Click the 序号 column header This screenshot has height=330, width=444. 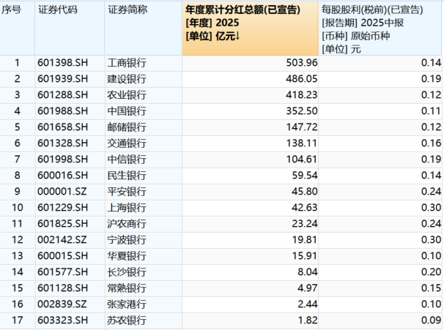[x=16, y=10]
